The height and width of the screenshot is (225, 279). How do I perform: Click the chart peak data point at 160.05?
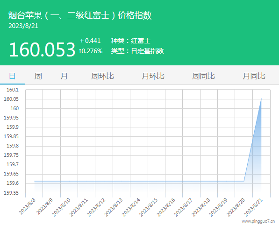coord(261,99)
